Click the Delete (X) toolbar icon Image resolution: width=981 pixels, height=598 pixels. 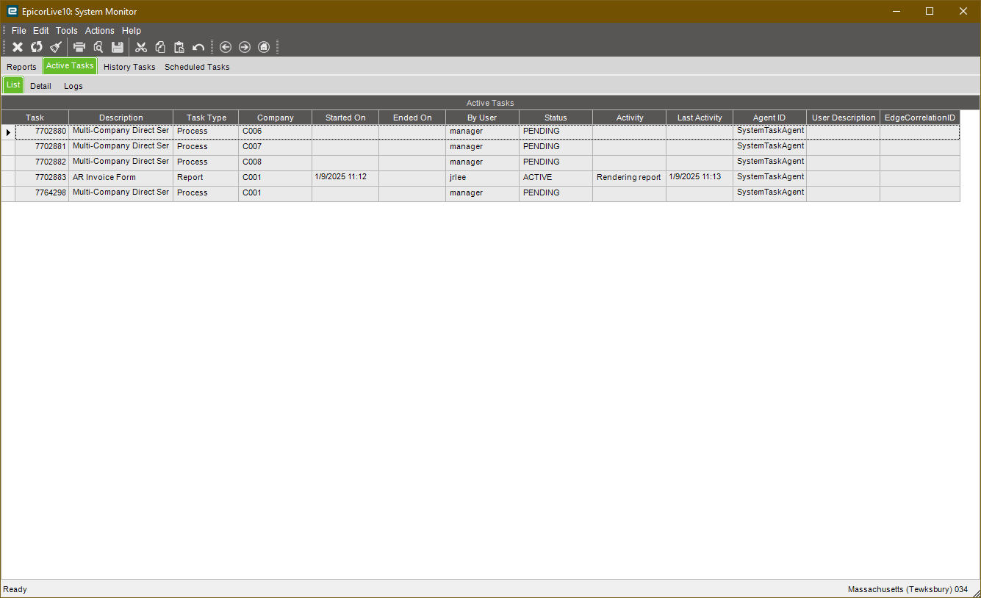[18, 47]
